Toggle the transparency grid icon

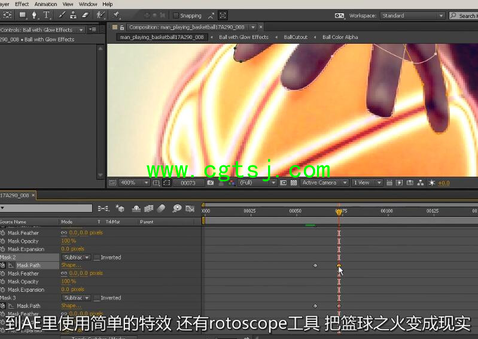click(294, 183)
